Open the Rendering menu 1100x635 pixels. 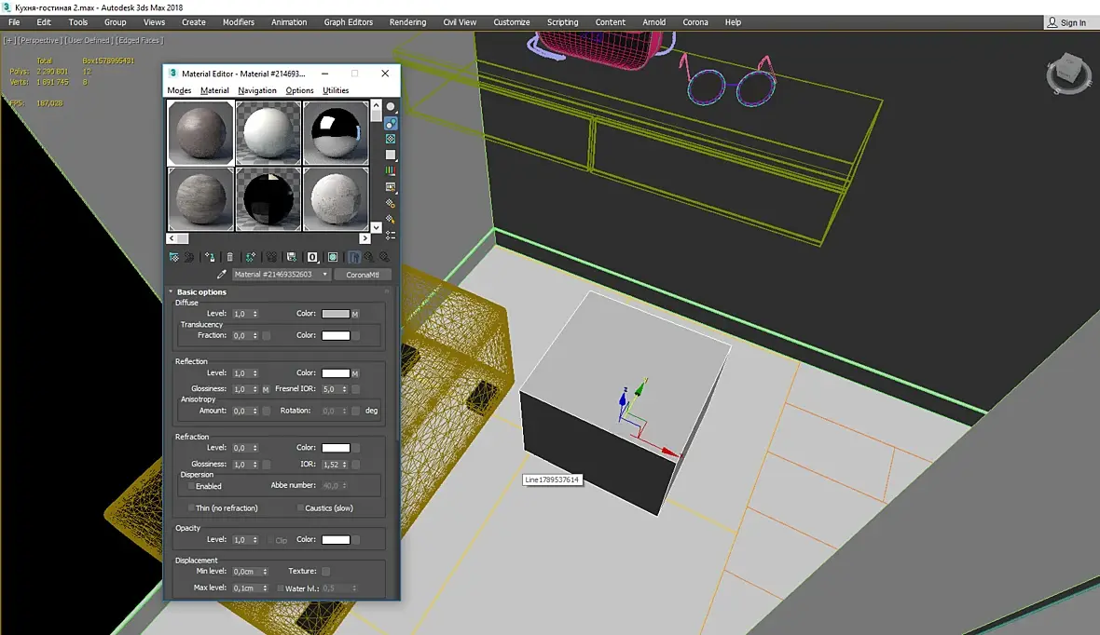point(407,22)
